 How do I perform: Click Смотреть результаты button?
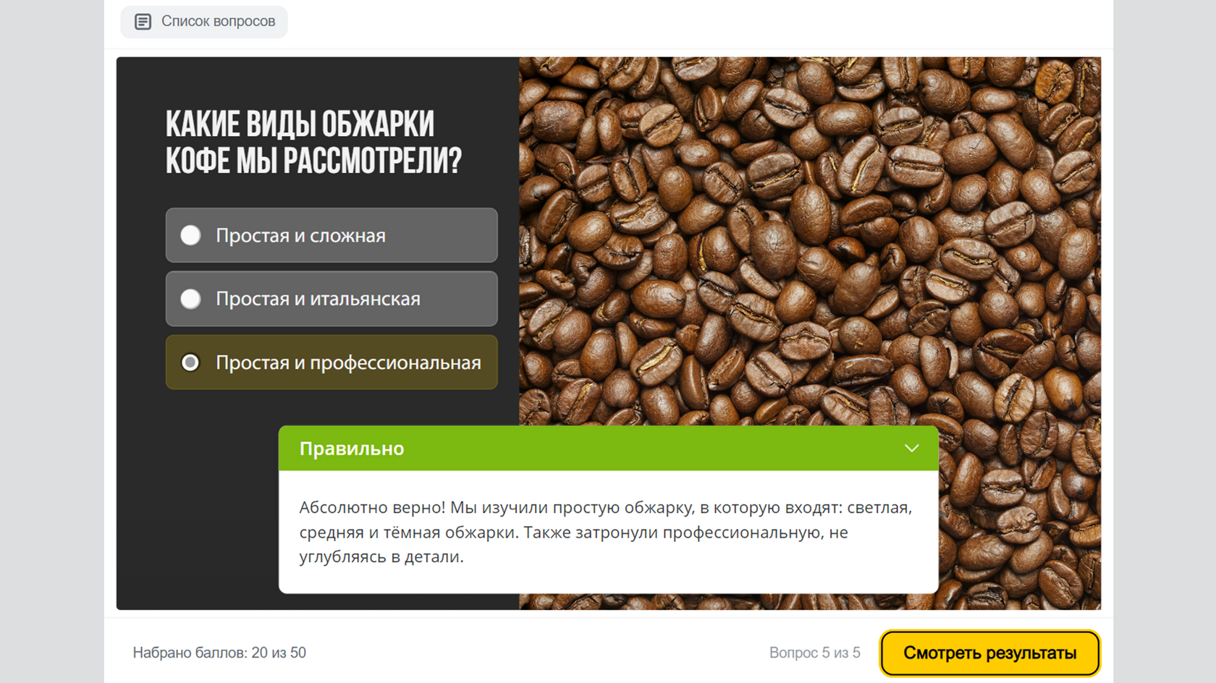click(989, 653)
